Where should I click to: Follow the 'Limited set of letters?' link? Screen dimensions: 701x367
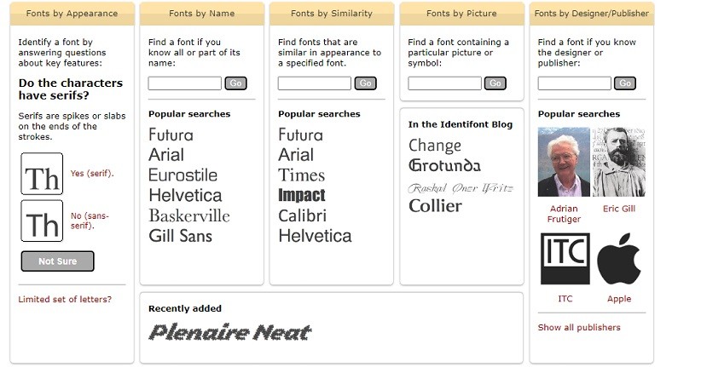pyautogui.click(x=65, y=299)
